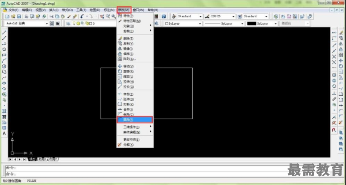Select the Table tool in draw toolbar

tap(4, 128)
